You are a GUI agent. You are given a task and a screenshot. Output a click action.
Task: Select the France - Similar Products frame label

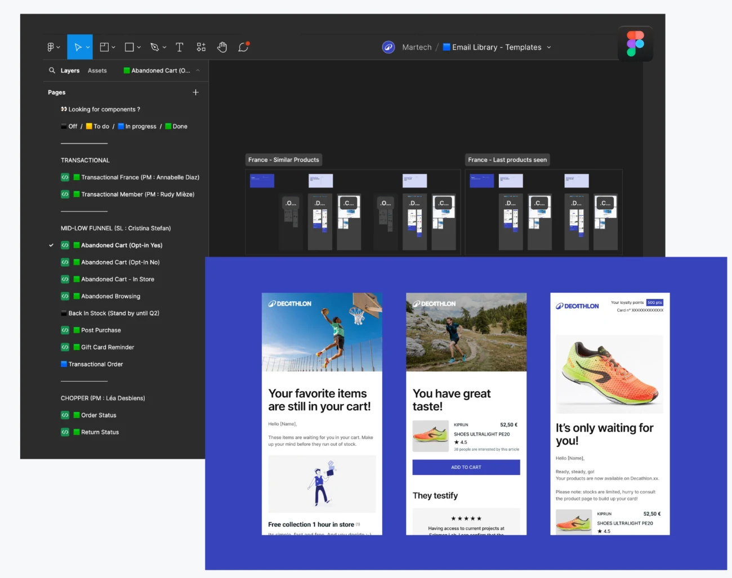pos(284,160)
